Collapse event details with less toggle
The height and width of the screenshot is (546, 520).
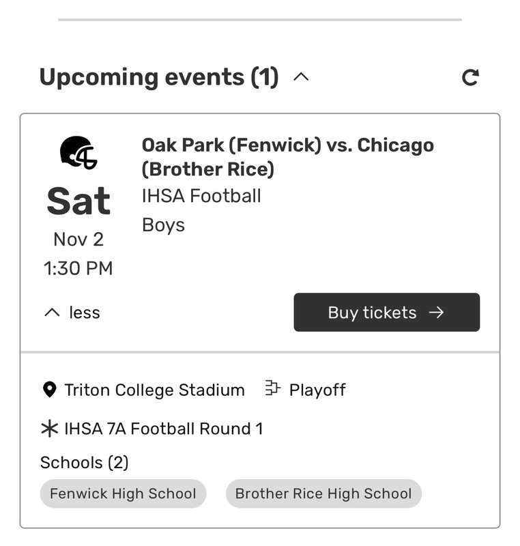pos(72,313)
